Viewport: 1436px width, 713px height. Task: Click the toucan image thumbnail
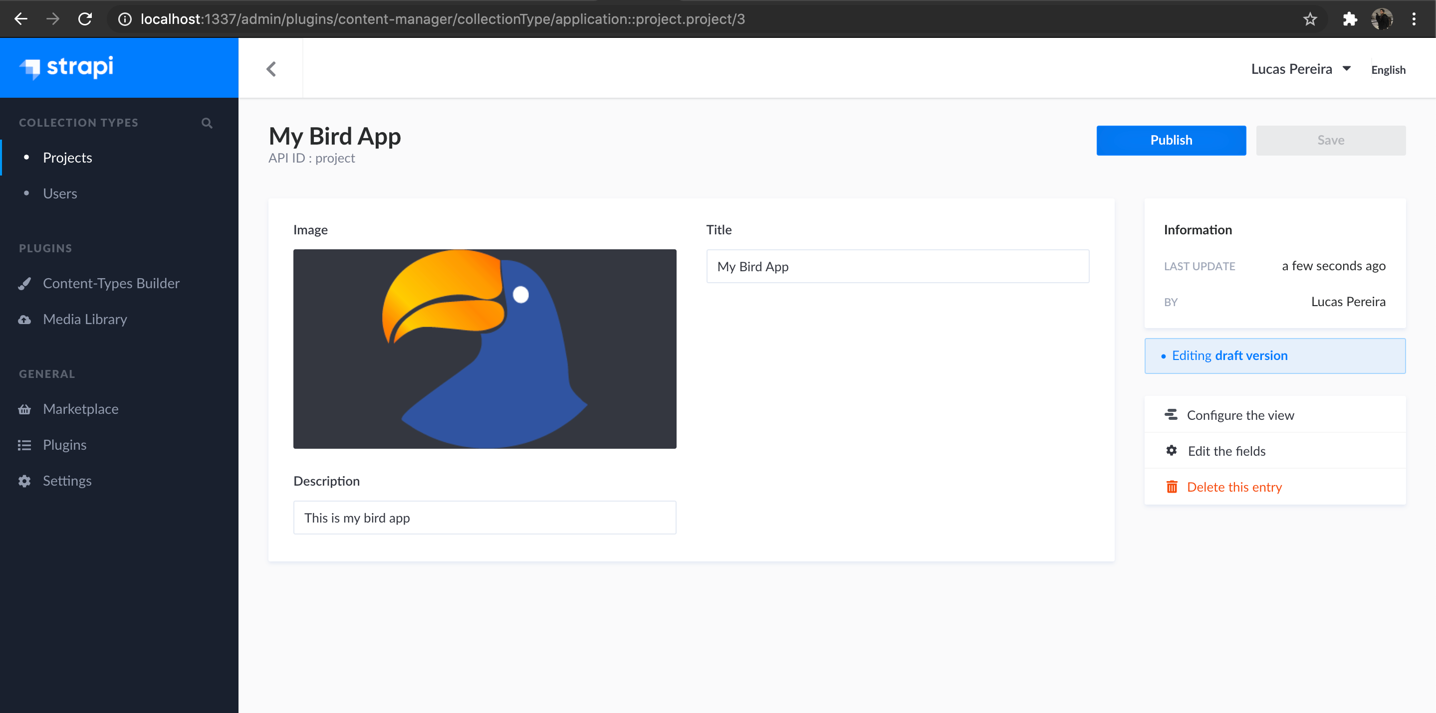pos(484,349)
